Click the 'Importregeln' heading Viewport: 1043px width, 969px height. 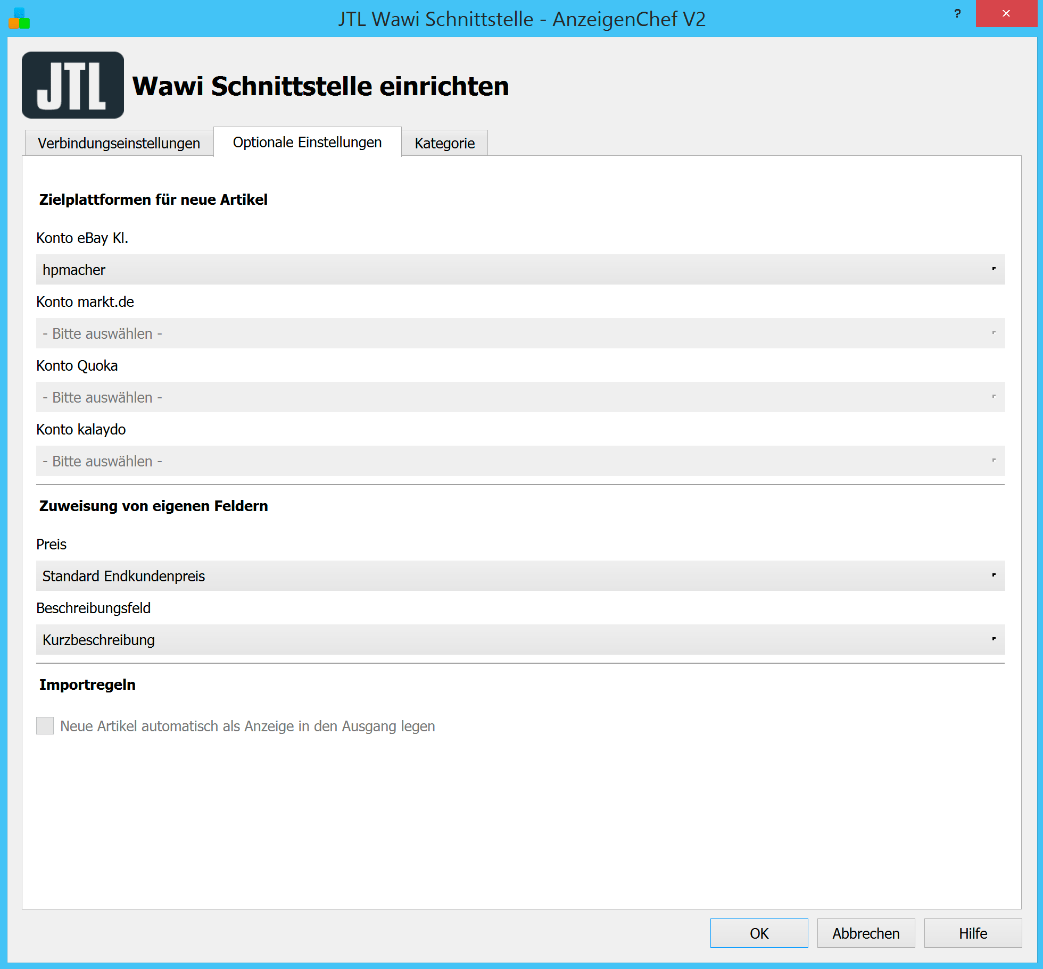pyautogui.click(x=87, y=684)
